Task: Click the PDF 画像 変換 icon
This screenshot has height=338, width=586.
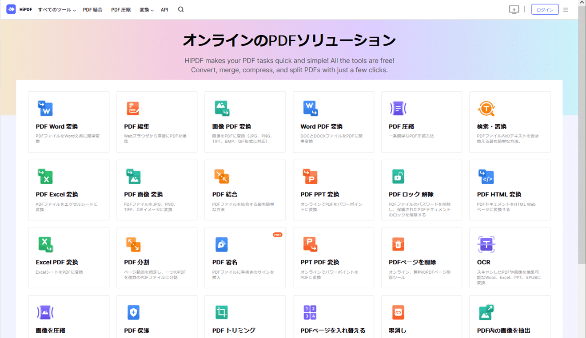Action: coord(133,177)
